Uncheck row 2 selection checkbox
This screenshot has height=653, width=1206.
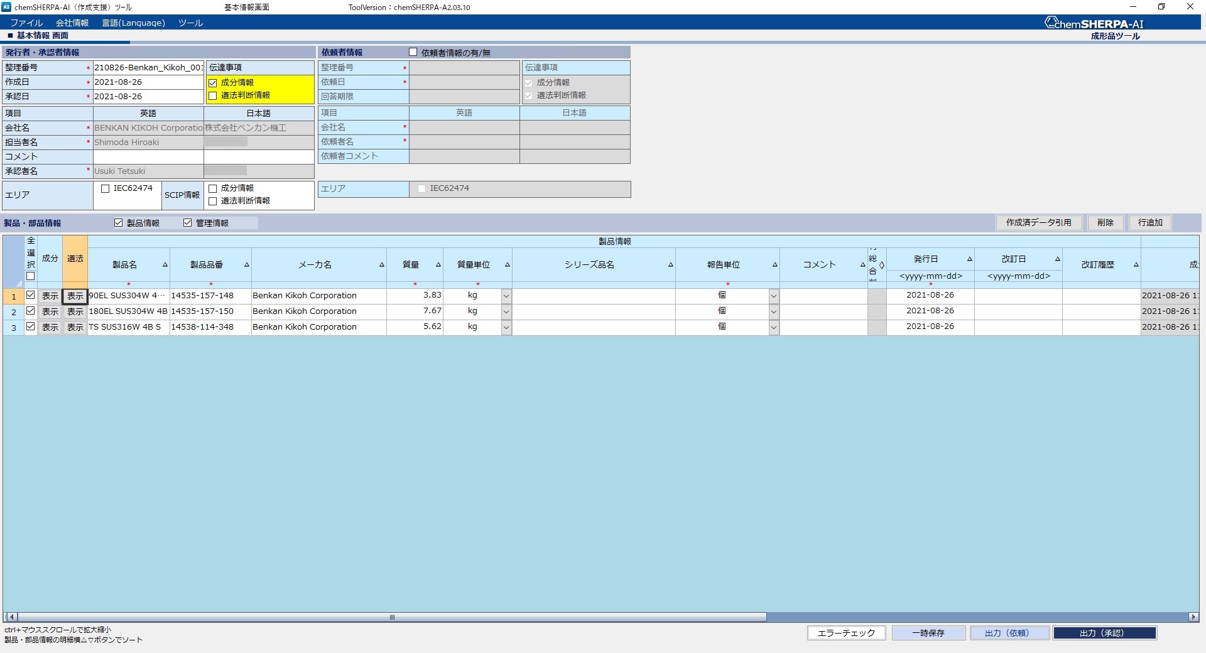pos(31,311)
